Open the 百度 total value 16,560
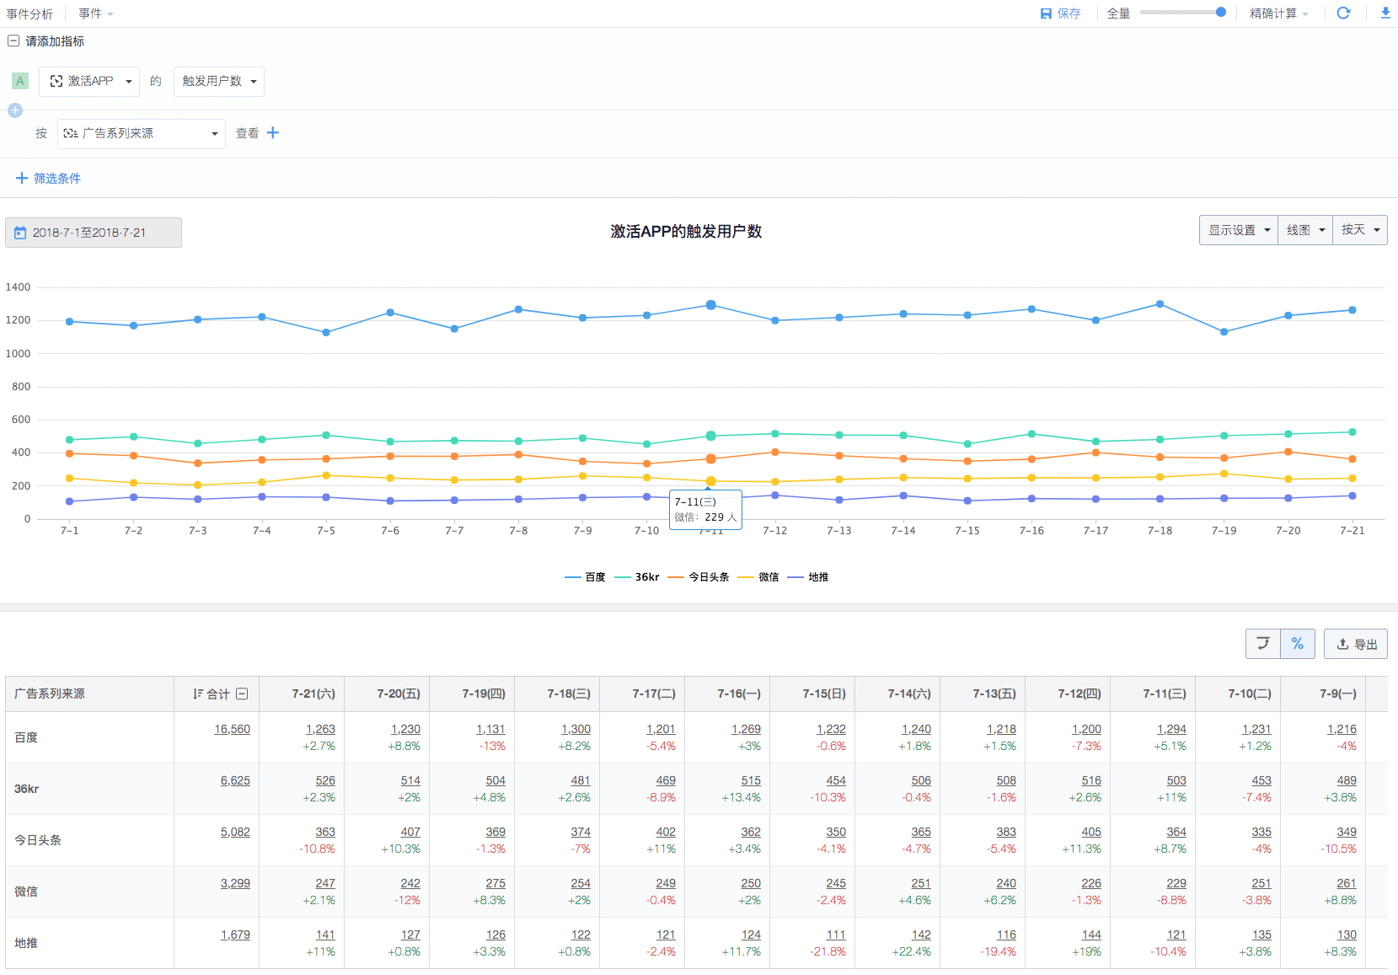 pos(232,729)
